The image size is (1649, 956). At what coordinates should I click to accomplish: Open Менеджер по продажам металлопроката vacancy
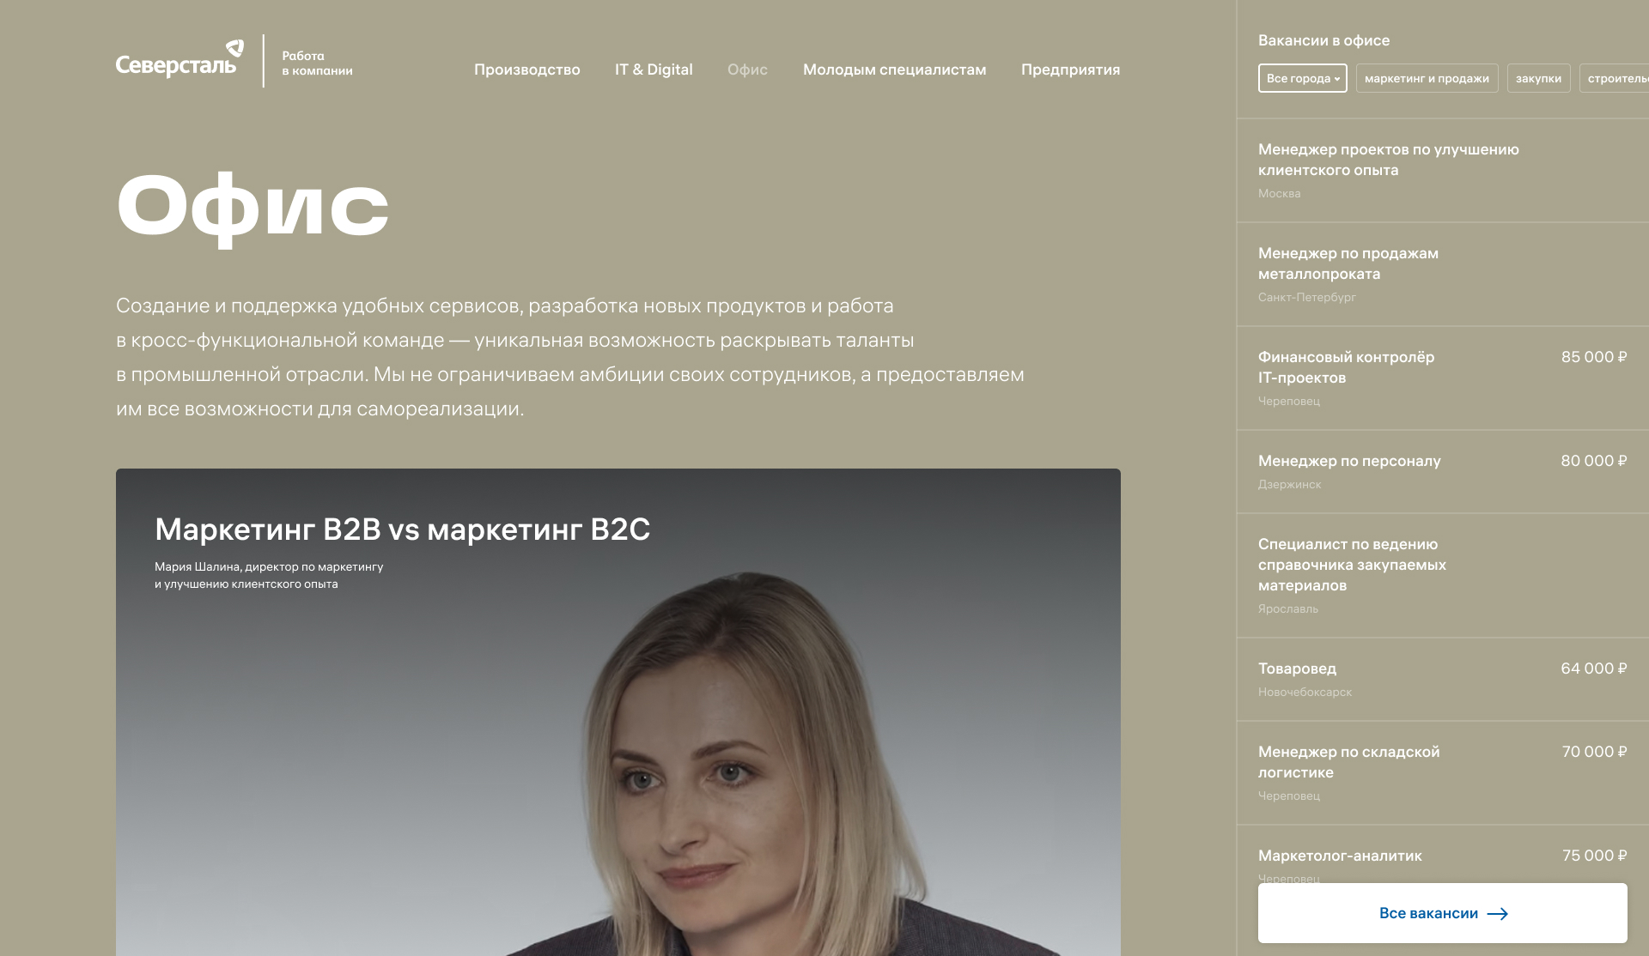point(1442,275)
